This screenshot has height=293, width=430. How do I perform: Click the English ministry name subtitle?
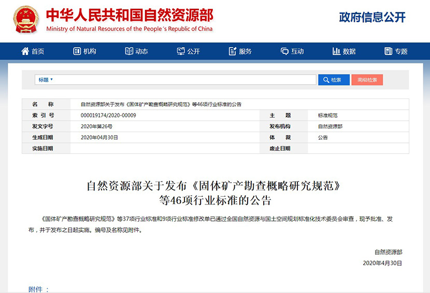tap(130, 29)
